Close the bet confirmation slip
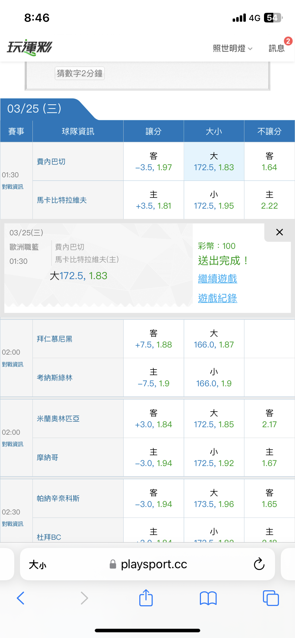295x638 pixels. pyautogui.click(x=279, y=232)
